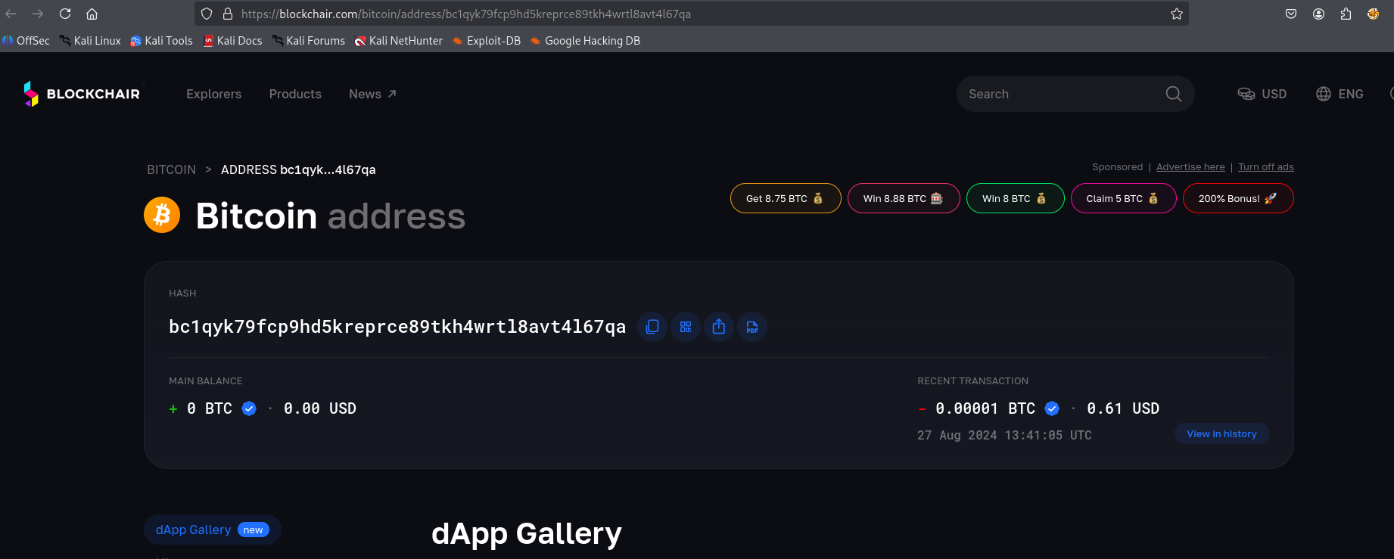
Task: Reload the page in the browser
Action: [x=65, y=14]
